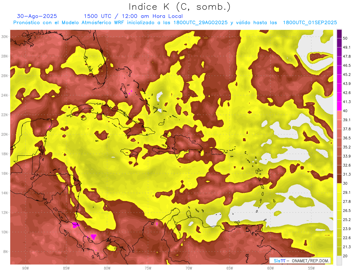Click the "80W" longitude label

pos(107,268)
